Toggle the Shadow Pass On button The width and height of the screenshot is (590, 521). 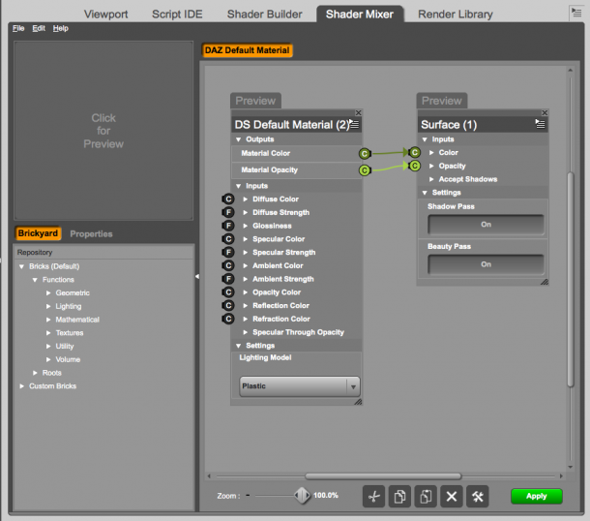pos(486,225)
